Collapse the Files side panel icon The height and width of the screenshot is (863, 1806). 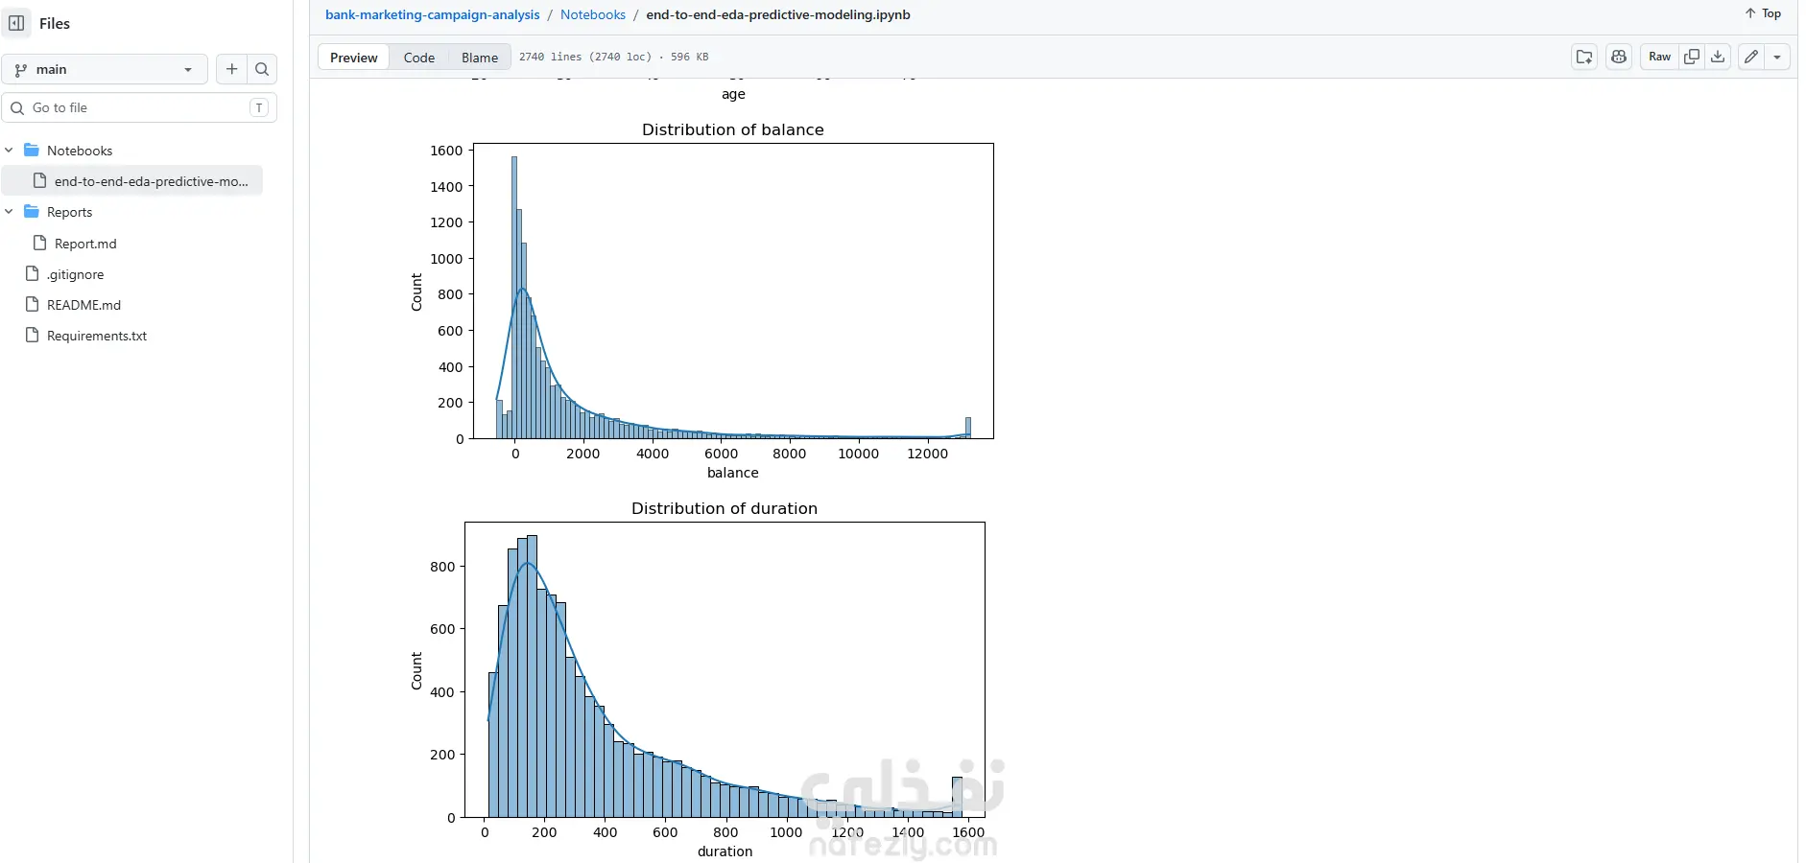click(16, 23)
